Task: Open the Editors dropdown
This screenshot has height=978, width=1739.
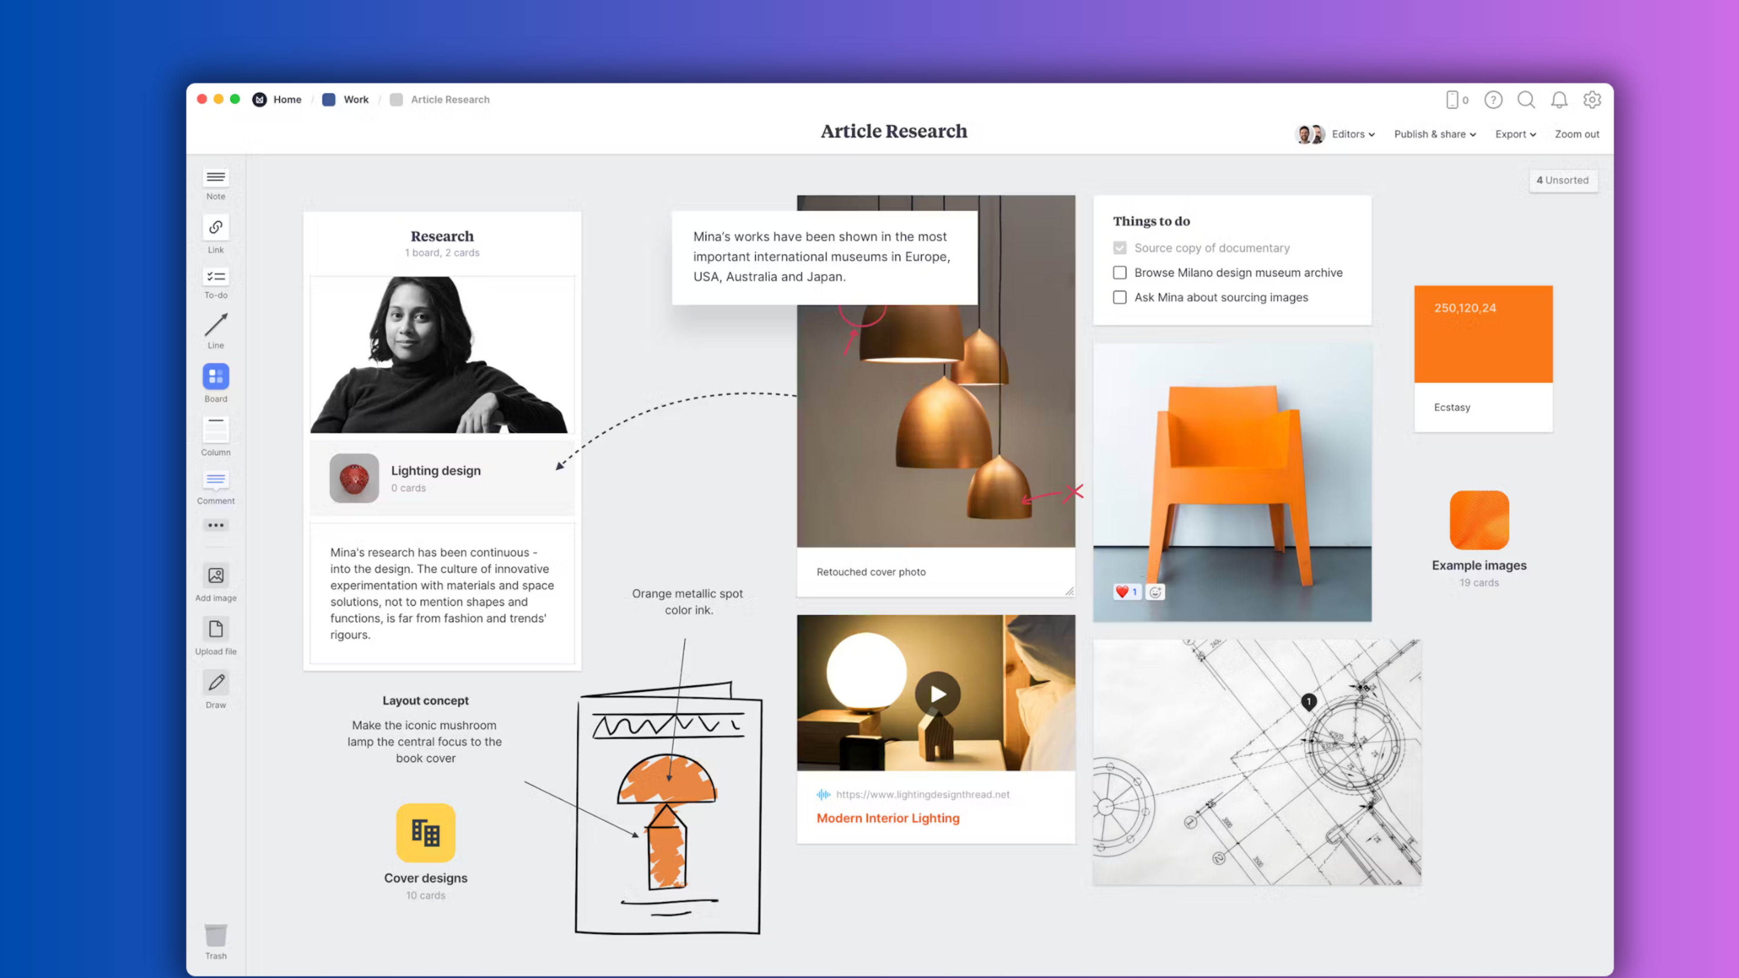Action: 1352,133
